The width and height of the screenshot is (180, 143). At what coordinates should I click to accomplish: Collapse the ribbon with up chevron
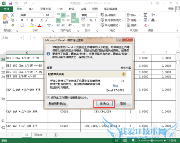point(177,31)
